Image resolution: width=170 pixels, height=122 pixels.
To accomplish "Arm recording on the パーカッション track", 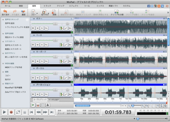I will pos(33,94).
